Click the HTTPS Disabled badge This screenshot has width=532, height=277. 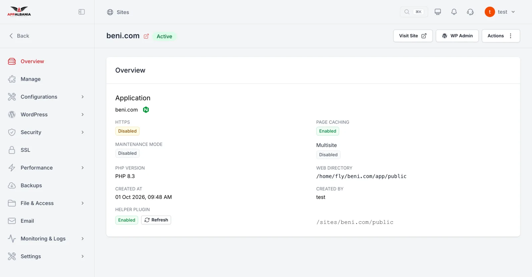tap(127, 131)
